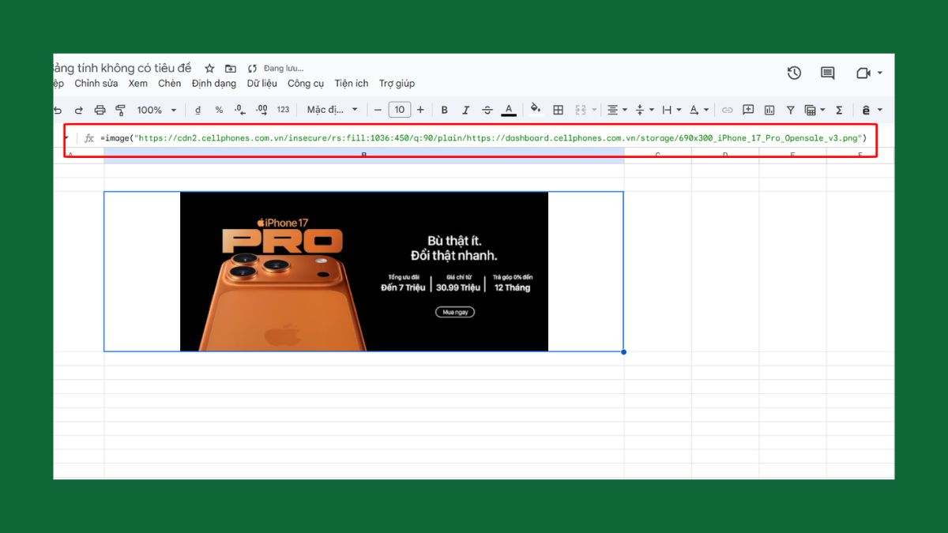Toggle Bold formatting
948x533 pixels.
point(444,110)
